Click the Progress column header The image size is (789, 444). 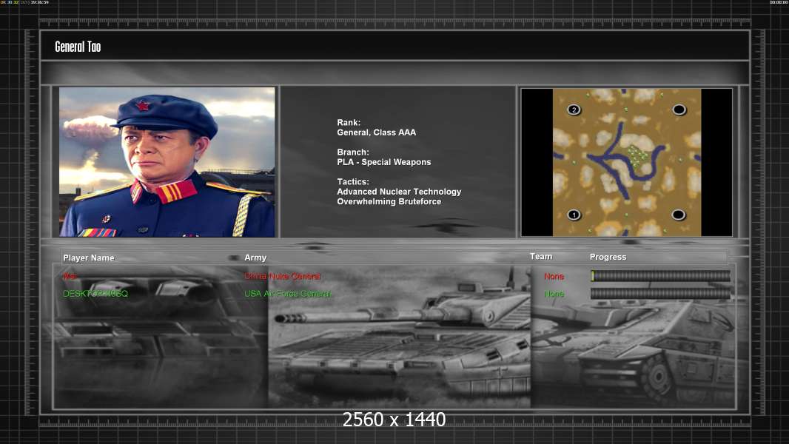(x=608, y=257)
